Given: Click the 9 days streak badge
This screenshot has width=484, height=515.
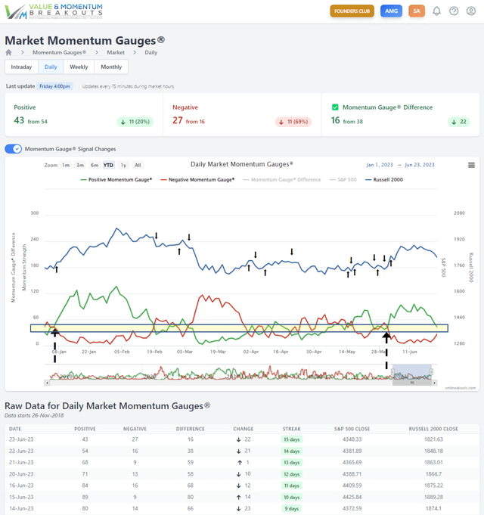Looking at the screenshot, I should point(292,508).
